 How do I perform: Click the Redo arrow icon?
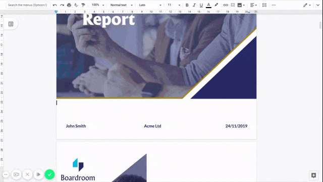(x=62, y=5)
